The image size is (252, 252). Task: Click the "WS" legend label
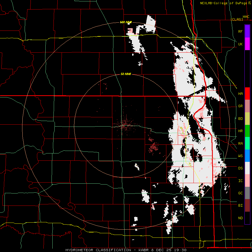[240, 156]
